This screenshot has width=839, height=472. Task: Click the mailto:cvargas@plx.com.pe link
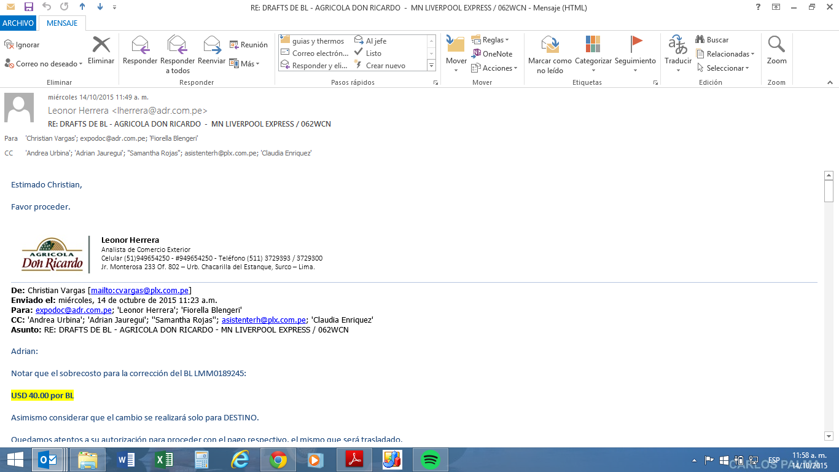(x=139, y=291)
